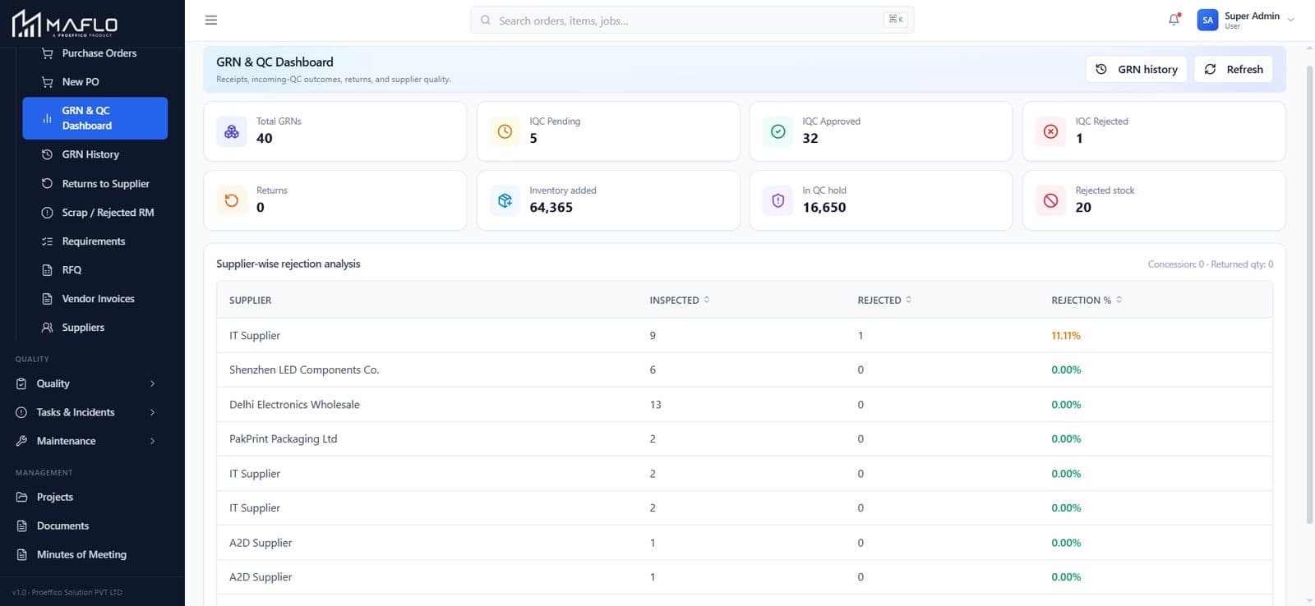Screen dimensions: 1315x606
Task: Click the GRN History clock icon in sidebar
Action: (x=47, y=154)
